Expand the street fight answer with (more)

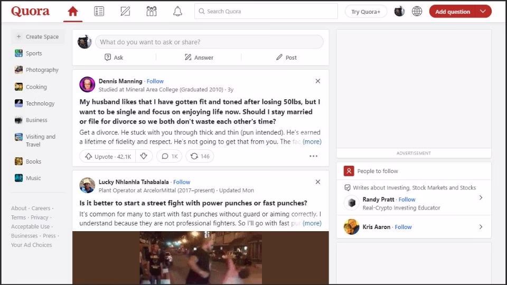click(312, 223)
